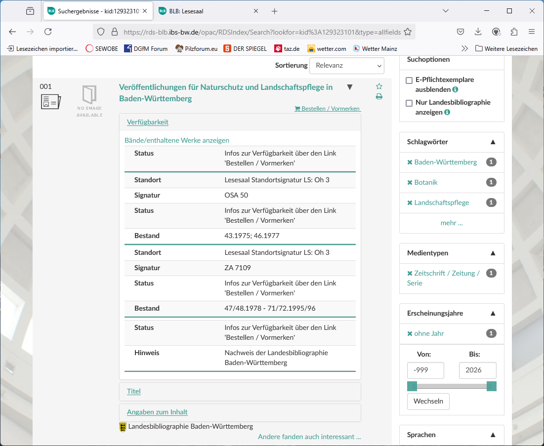
Task: Collapse the Schlagwörter facet section
Action: (493, 142)
